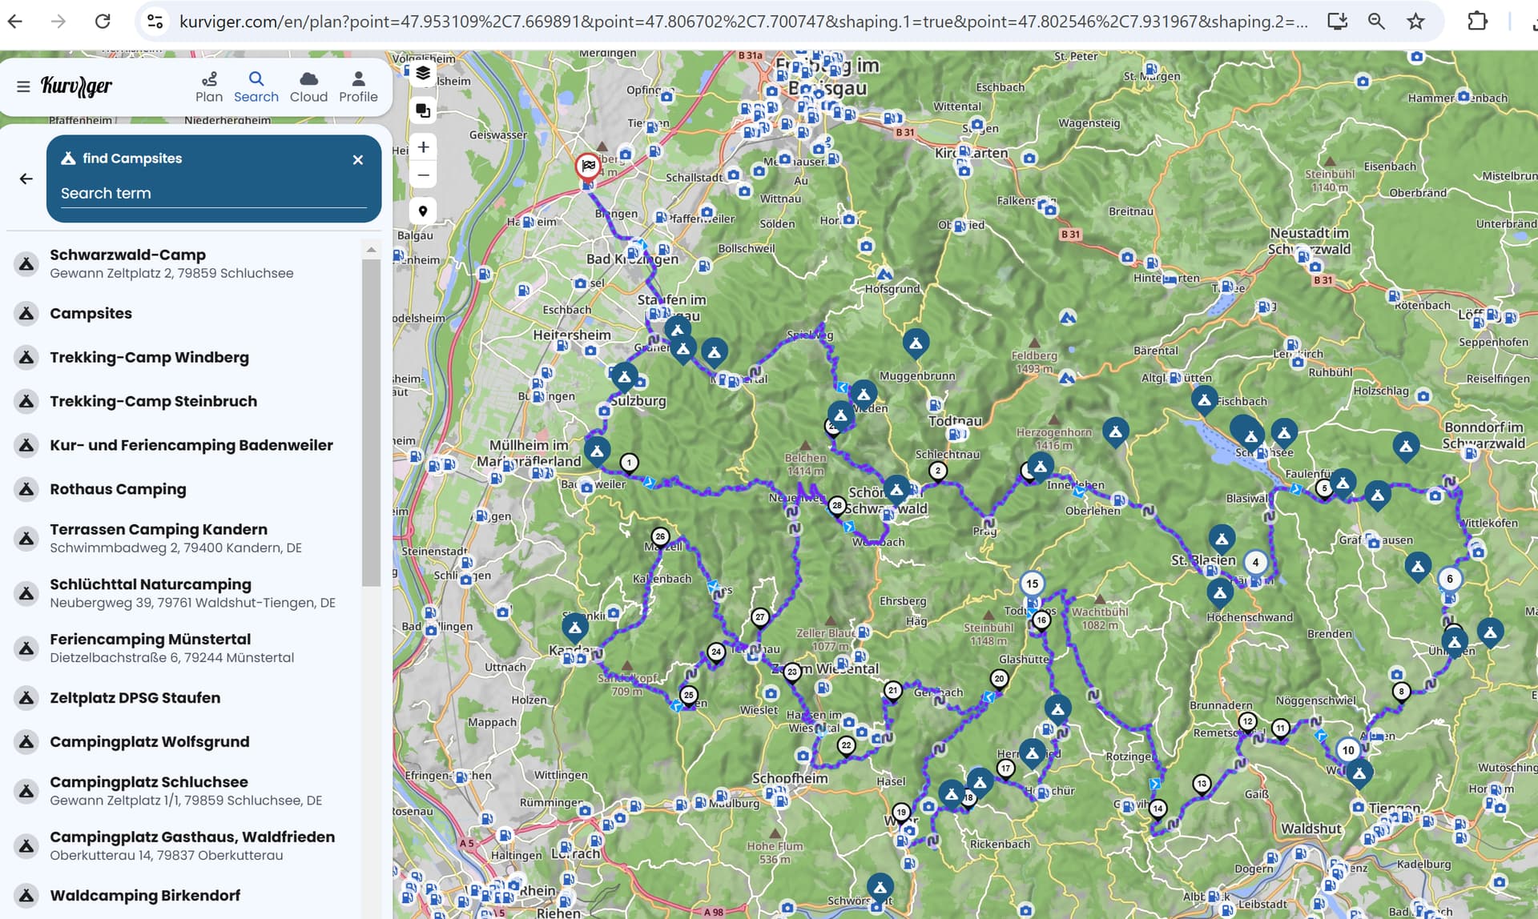Click the route destination flag marker
This screenshot has width=1538, height=919.
(x=589, y=166)
